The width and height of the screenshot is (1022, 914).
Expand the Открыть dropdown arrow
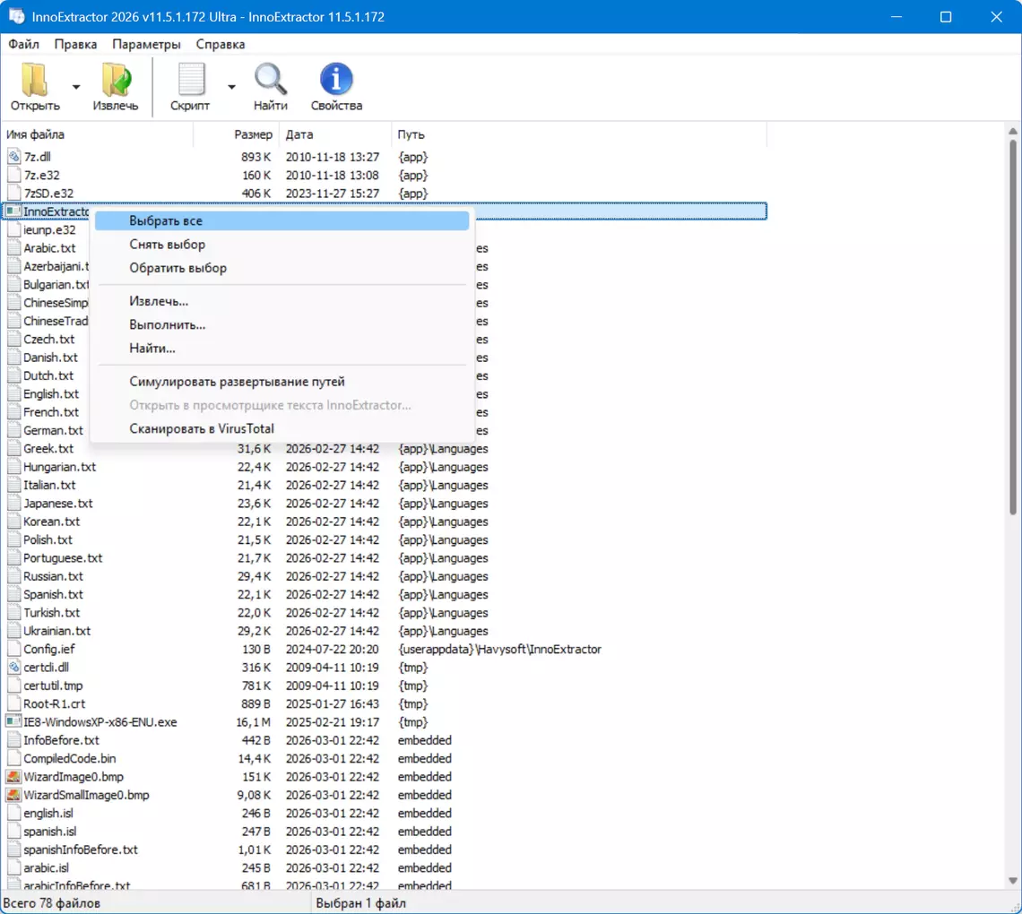point(76,87)
